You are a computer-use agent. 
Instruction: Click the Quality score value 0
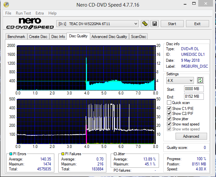pyautogui.click(x=205, y=148)
